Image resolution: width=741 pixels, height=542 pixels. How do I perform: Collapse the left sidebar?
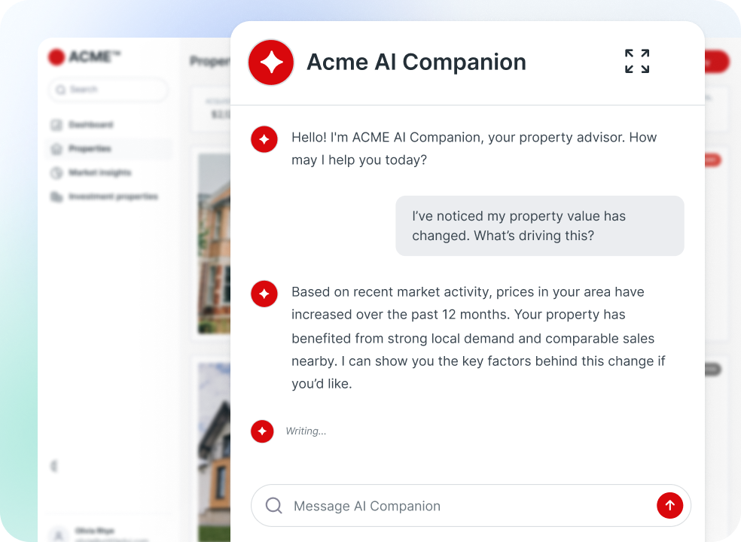coord(53,466)
